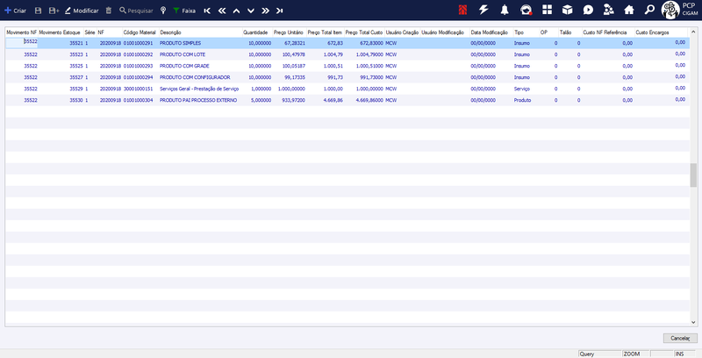Click the red CIGAM logo icon
The height and width of the screenshot is (358, 702).
(x=463, y=10)
